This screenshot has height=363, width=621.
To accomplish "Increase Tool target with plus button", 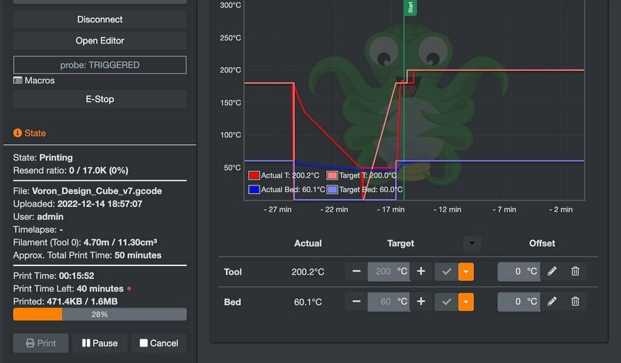I will [421, 272].
